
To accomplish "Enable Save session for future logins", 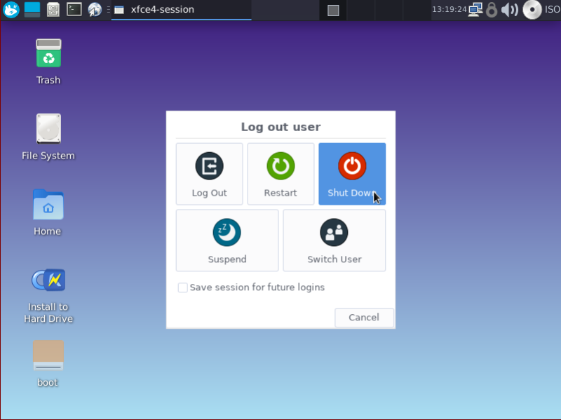I will pyautogui.click(x=182, y=287).
